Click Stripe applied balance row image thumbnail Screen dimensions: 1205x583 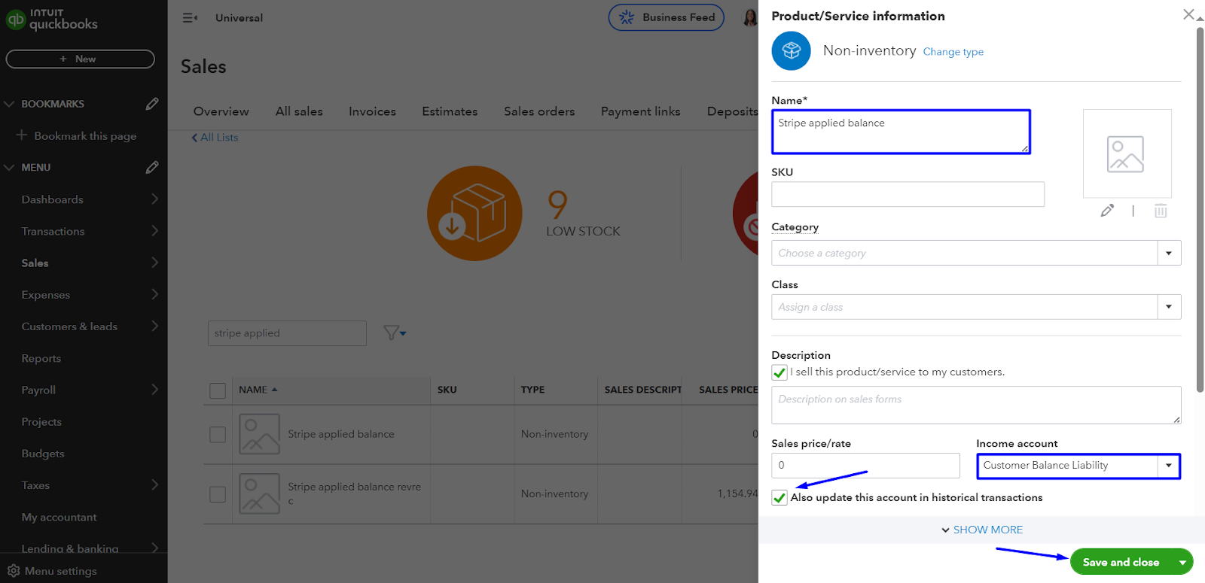[x=259, y=434]
